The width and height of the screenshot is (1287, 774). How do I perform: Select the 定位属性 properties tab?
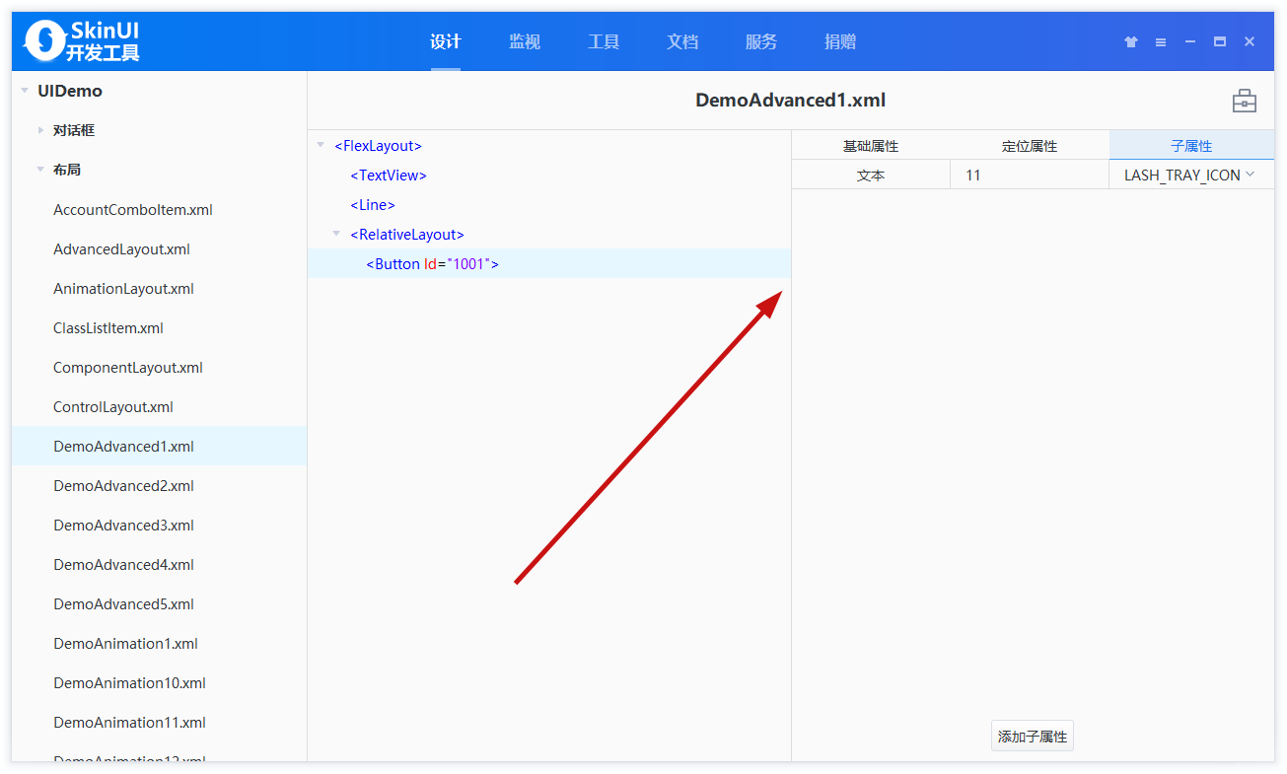[1030, 146]
